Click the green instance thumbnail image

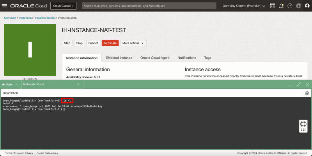point(30,50)
